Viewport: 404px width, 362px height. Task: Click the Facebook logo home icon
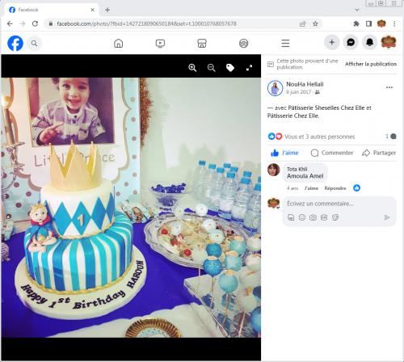point(15,43)
